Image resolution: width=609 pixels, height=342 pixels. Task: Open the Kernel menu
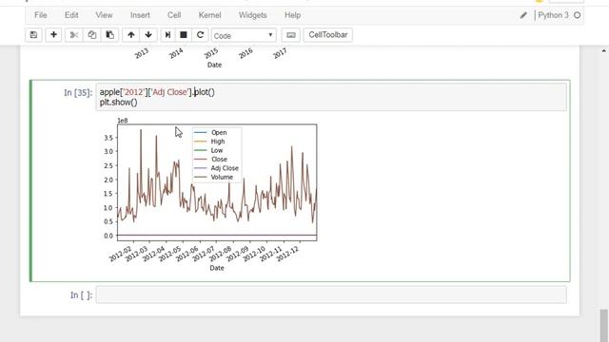tap(209, 15)
